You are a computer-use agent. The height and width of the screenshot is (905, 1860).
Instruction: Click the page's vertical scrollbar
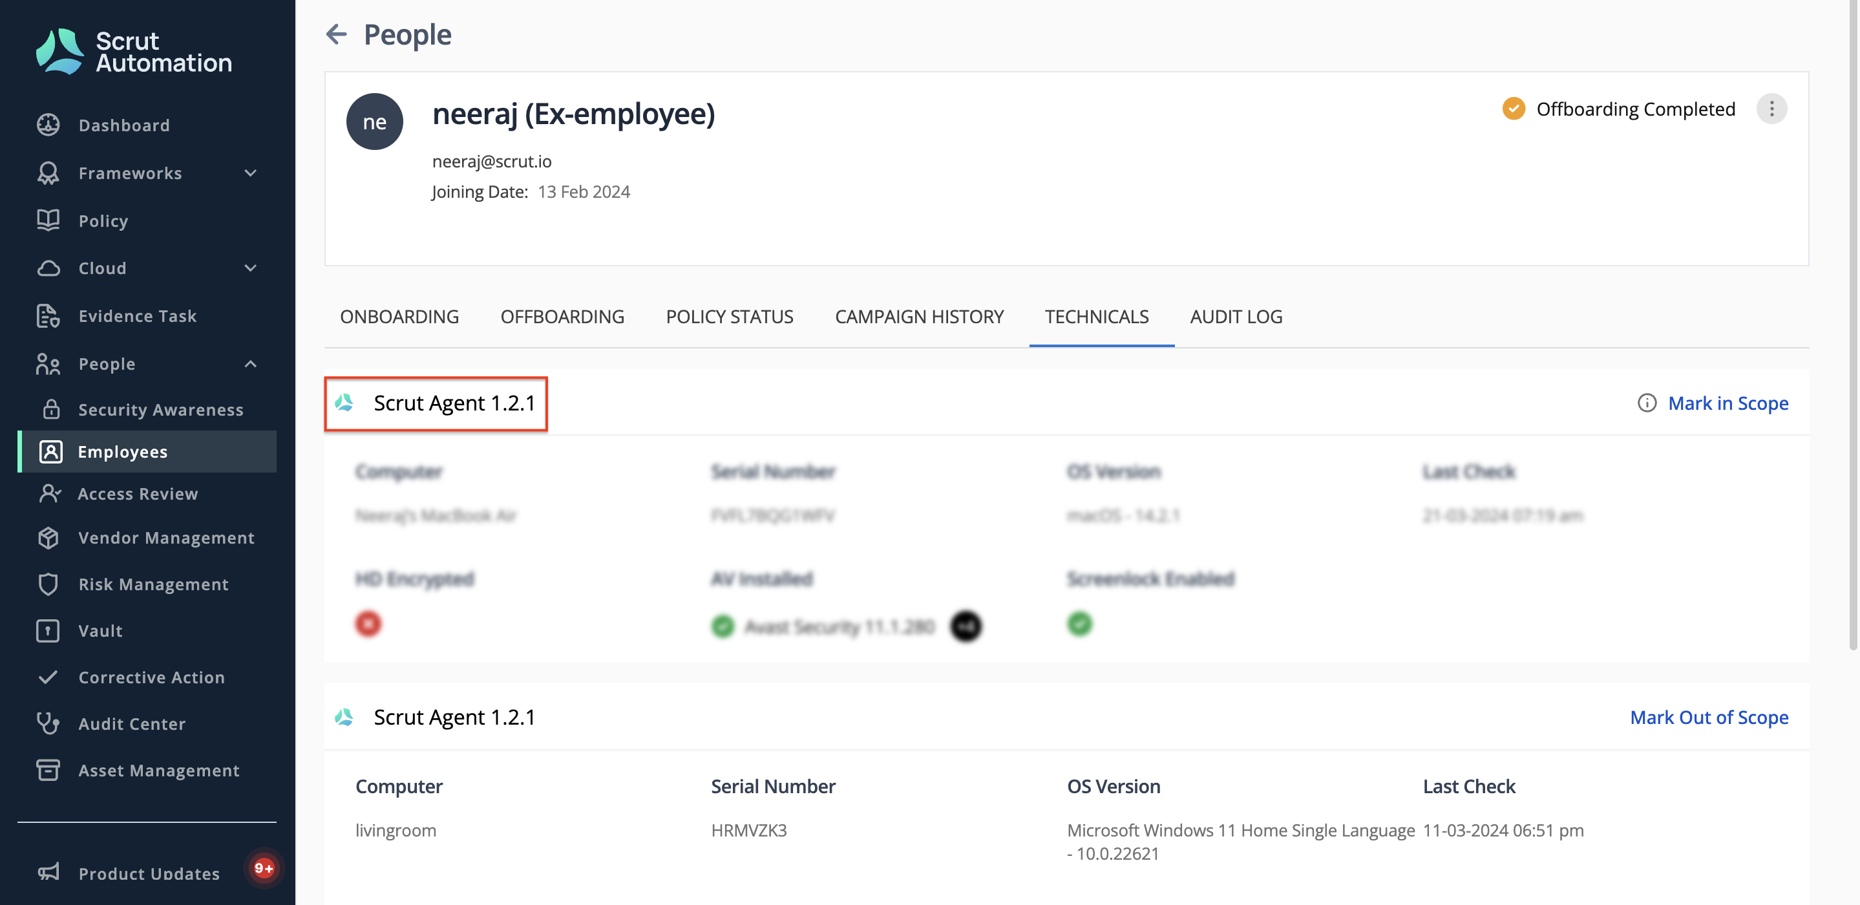[1853, 325]
